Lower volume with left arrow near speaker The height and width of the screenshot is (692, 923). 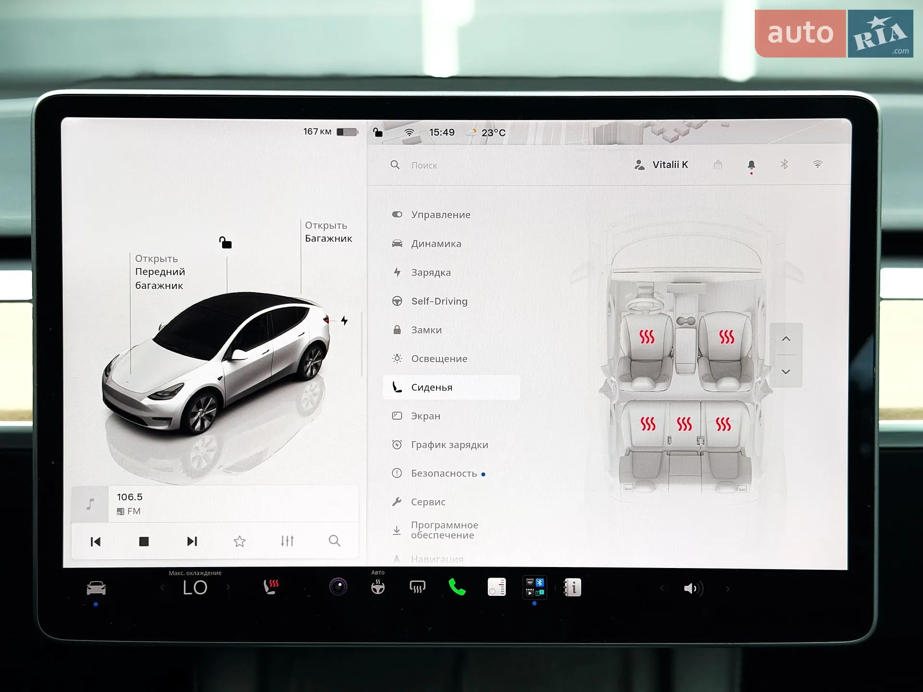point(662,588)
